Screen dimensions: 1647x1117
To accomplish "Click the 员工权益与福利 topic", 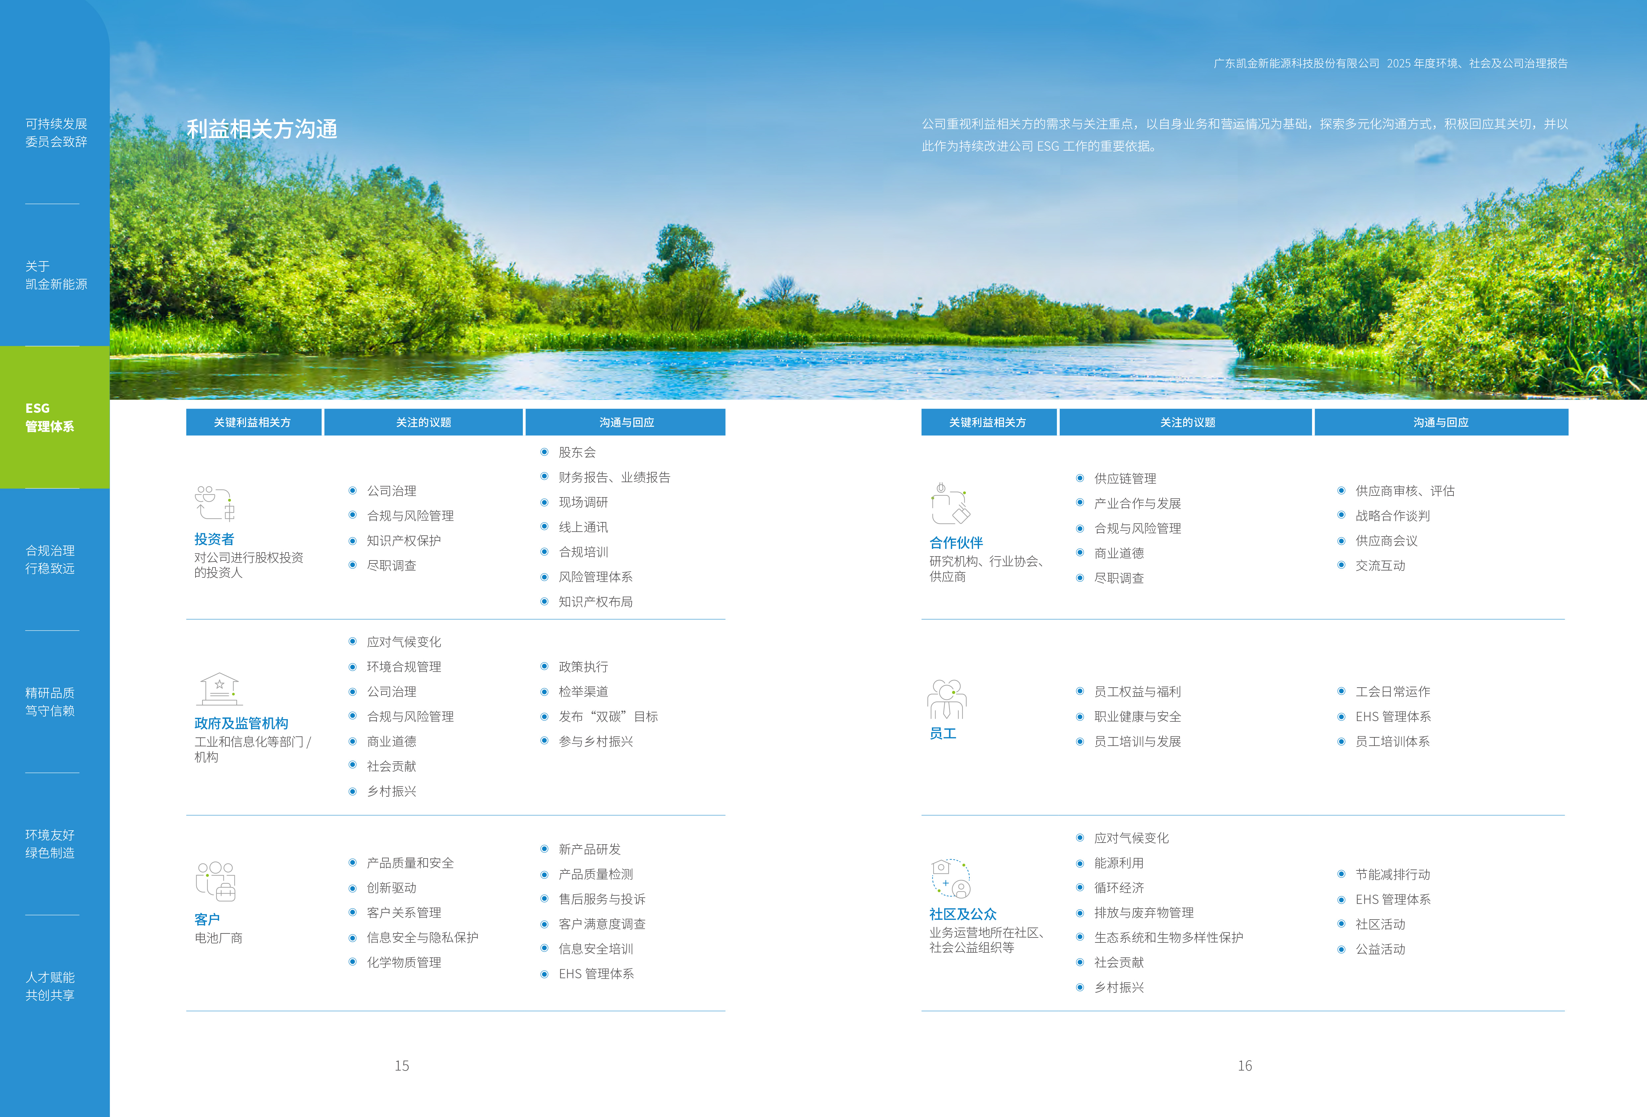I will click(x=1137, y=692).
